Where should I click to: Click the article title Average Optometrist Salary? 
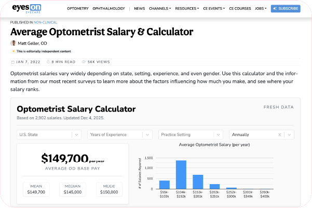click(102, 32)
